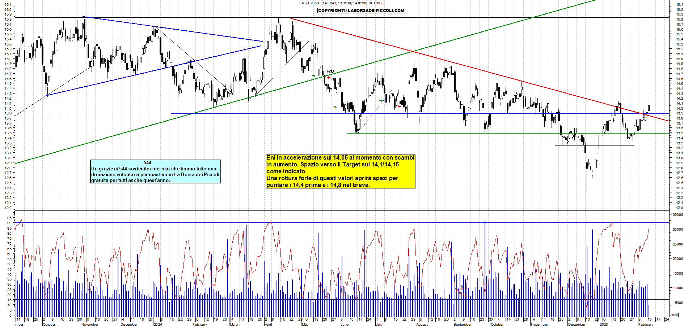Click the 95 value on oscillator scale
The height and width of the screenshot is (326, 684).
[x=9, y=218]
